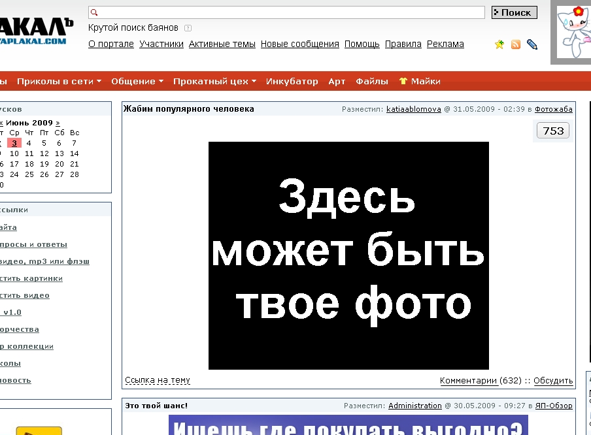This screenshot has width=591, height=435.
Task: Open the Administration user profile
Action: [x=415, y=406]
